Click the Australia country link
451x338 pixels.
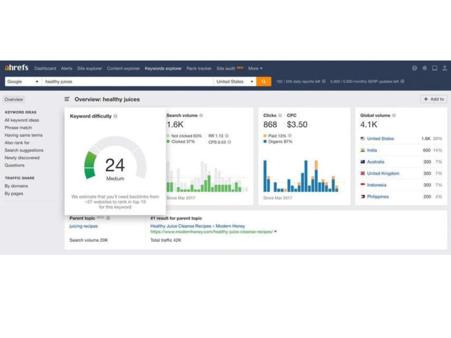[376, 162]
